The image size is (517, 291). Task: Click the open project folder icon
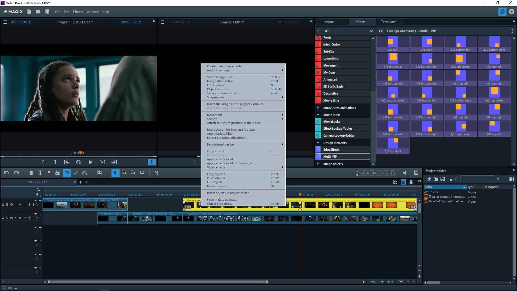coord(38,12)
